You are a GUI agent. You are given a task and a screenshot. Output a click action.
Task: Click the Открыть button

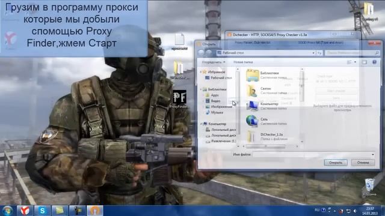[336, 163]
